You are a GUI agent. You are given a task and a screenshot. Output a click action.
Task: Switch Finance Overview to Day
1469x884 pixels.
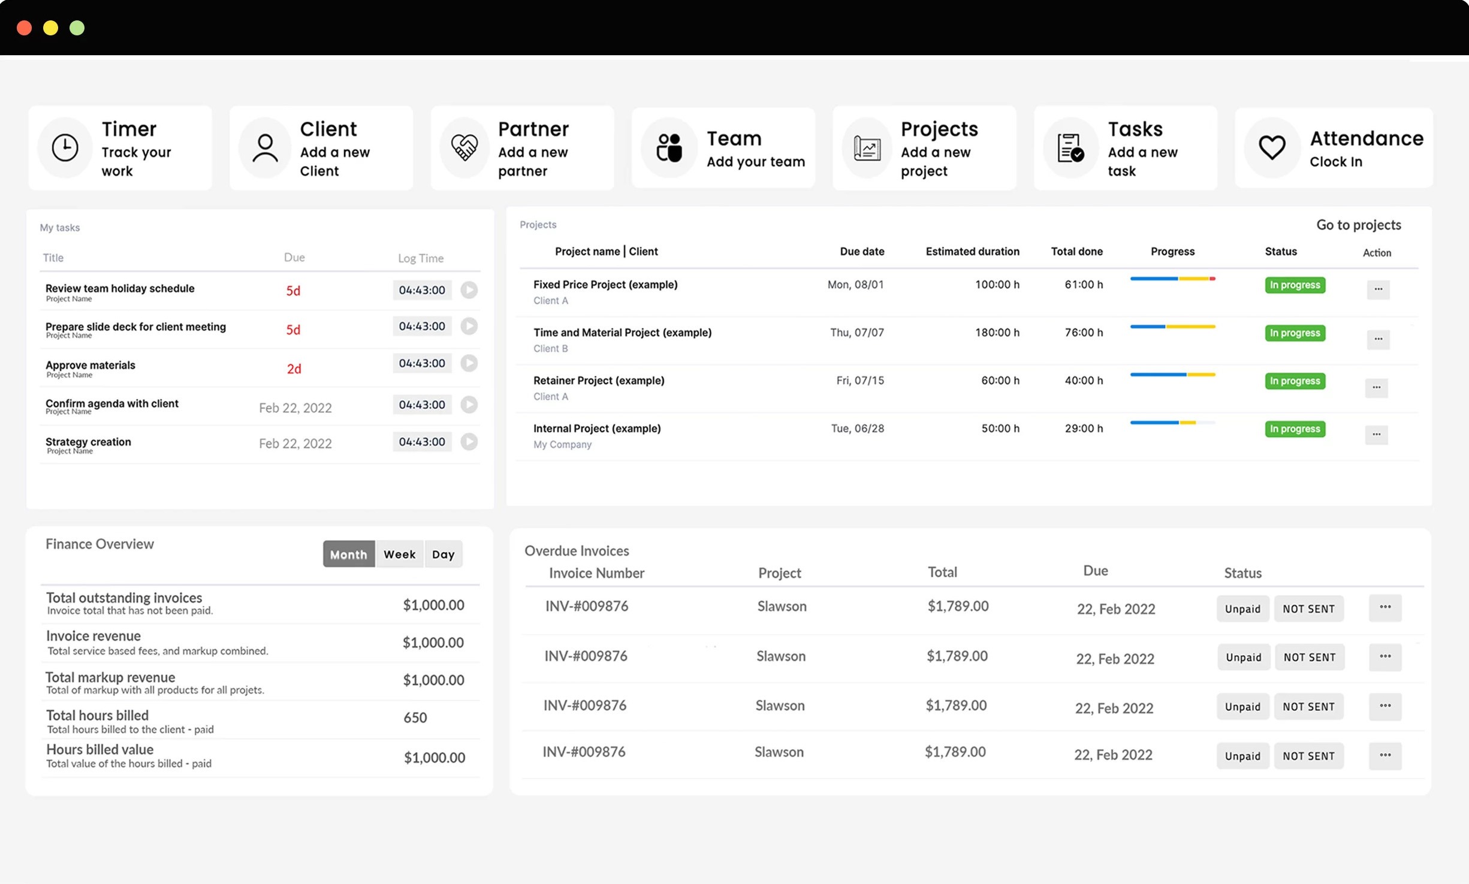(444, 554)
